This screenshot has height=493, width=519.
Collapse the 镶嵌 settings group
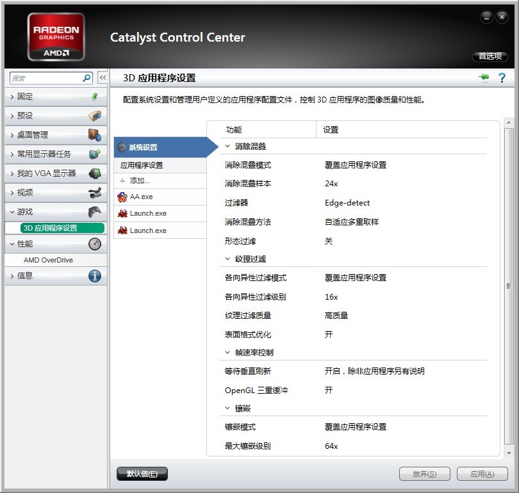click(x=227, y=408)
